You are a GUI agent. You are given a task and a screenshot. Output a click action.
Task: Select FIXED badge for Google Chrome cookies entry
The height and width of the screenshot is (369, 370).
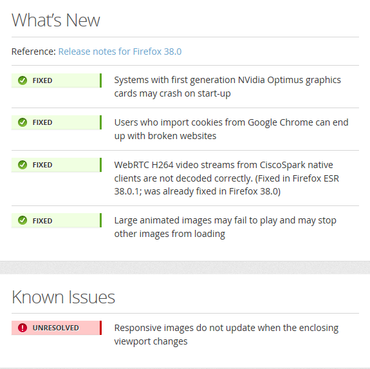tap(57, 122)
